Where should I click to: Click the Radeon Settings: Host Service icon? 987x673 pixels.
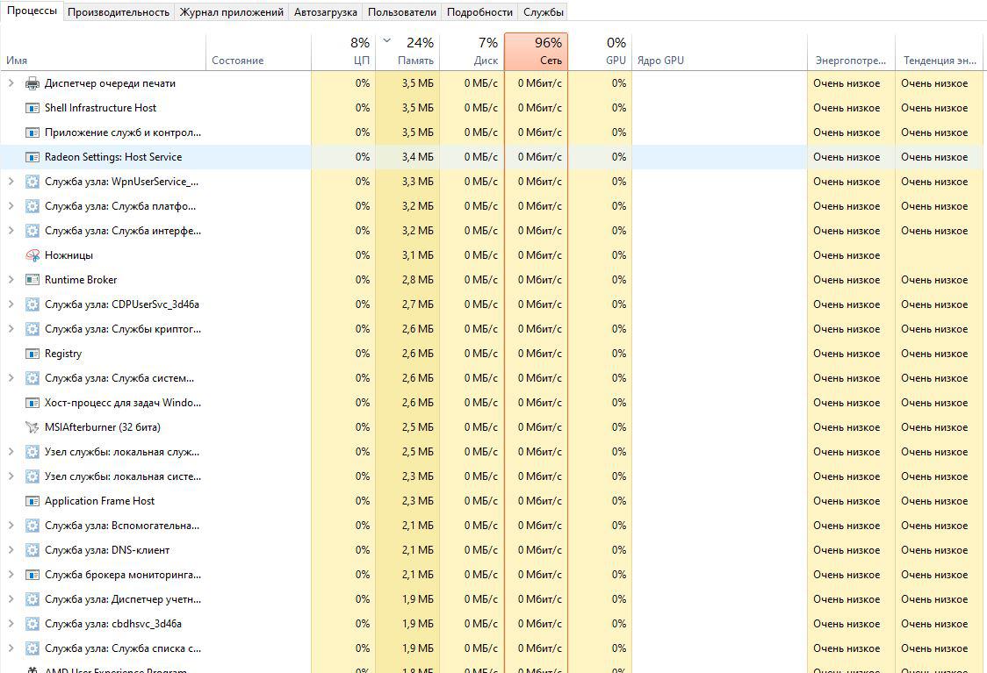point(32,157)
